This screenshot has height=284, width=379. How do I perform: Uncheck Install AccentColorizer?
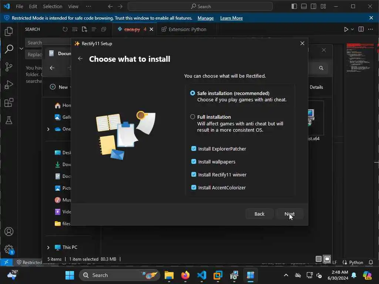click(x=194, y=187)
